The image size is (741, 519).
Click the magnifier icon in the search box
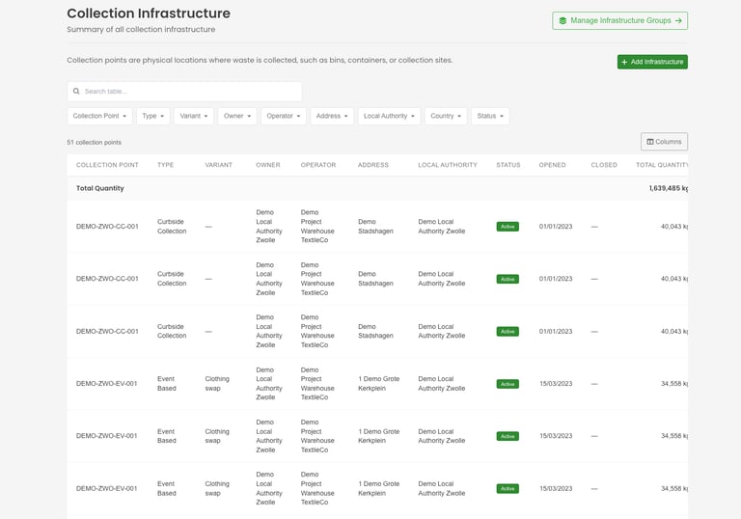(x=76, y=92)
